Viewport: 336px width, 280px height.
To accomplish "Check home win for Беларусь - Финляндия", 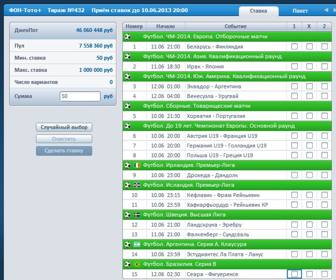I will (294, 46).
